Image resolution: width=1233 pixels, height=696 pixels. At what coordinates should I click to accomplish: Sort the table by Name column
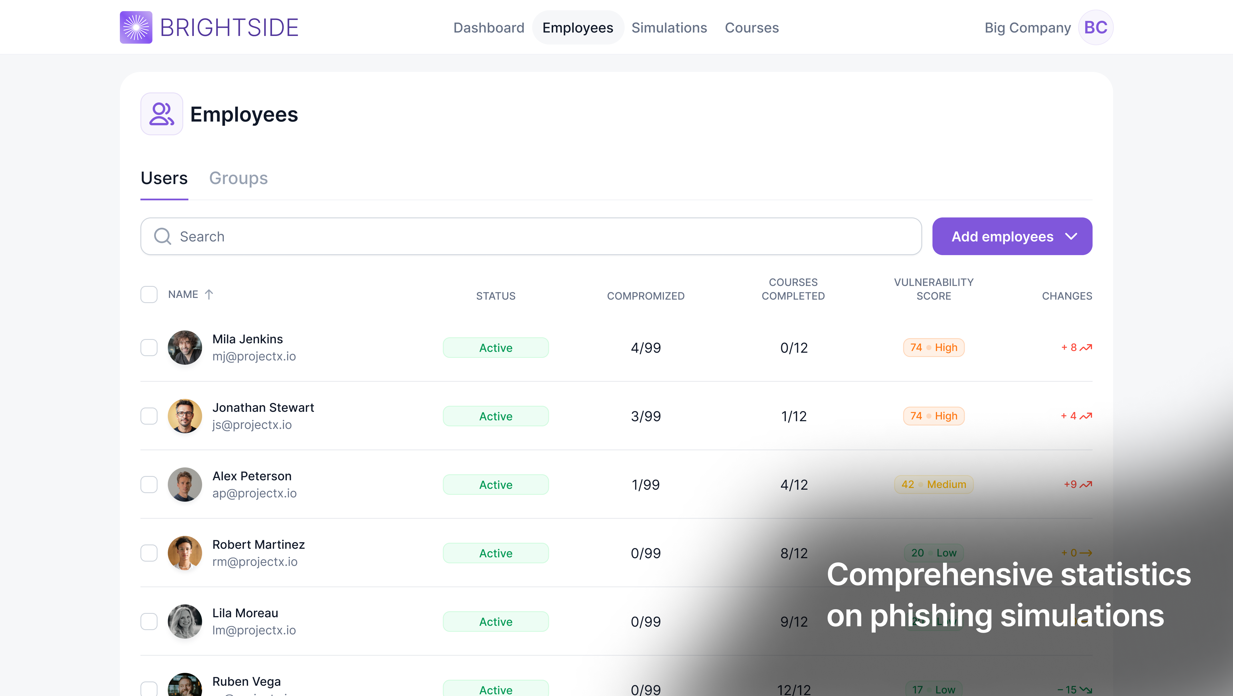(x=183, y=294)
